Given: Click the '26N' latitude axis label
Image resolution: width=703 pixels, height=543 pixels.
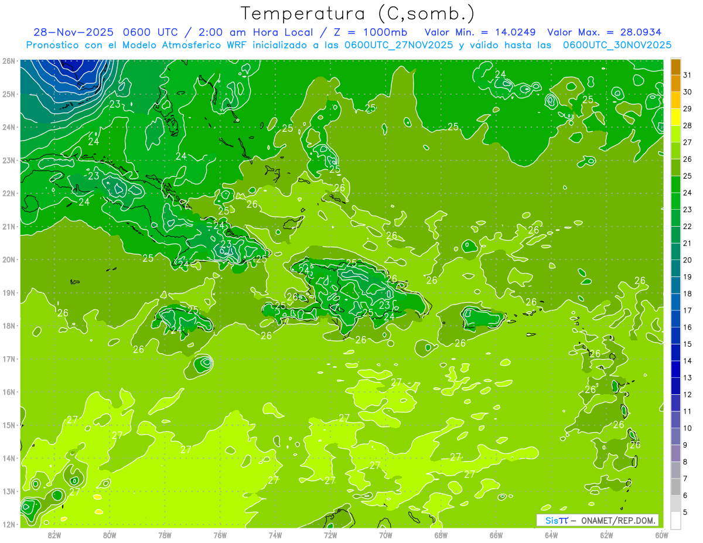Looking at the screenshot, I should coord(8,61).
